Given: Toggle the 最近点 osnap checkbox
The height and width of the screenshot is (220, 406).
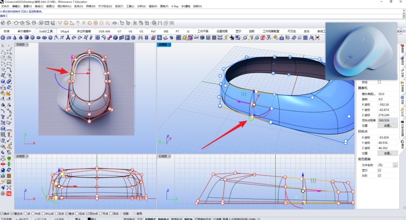Looking at the screenshot, I should (12, 214).
